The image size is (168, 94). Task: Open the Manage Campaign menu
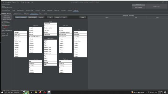[x=25, y=2]
